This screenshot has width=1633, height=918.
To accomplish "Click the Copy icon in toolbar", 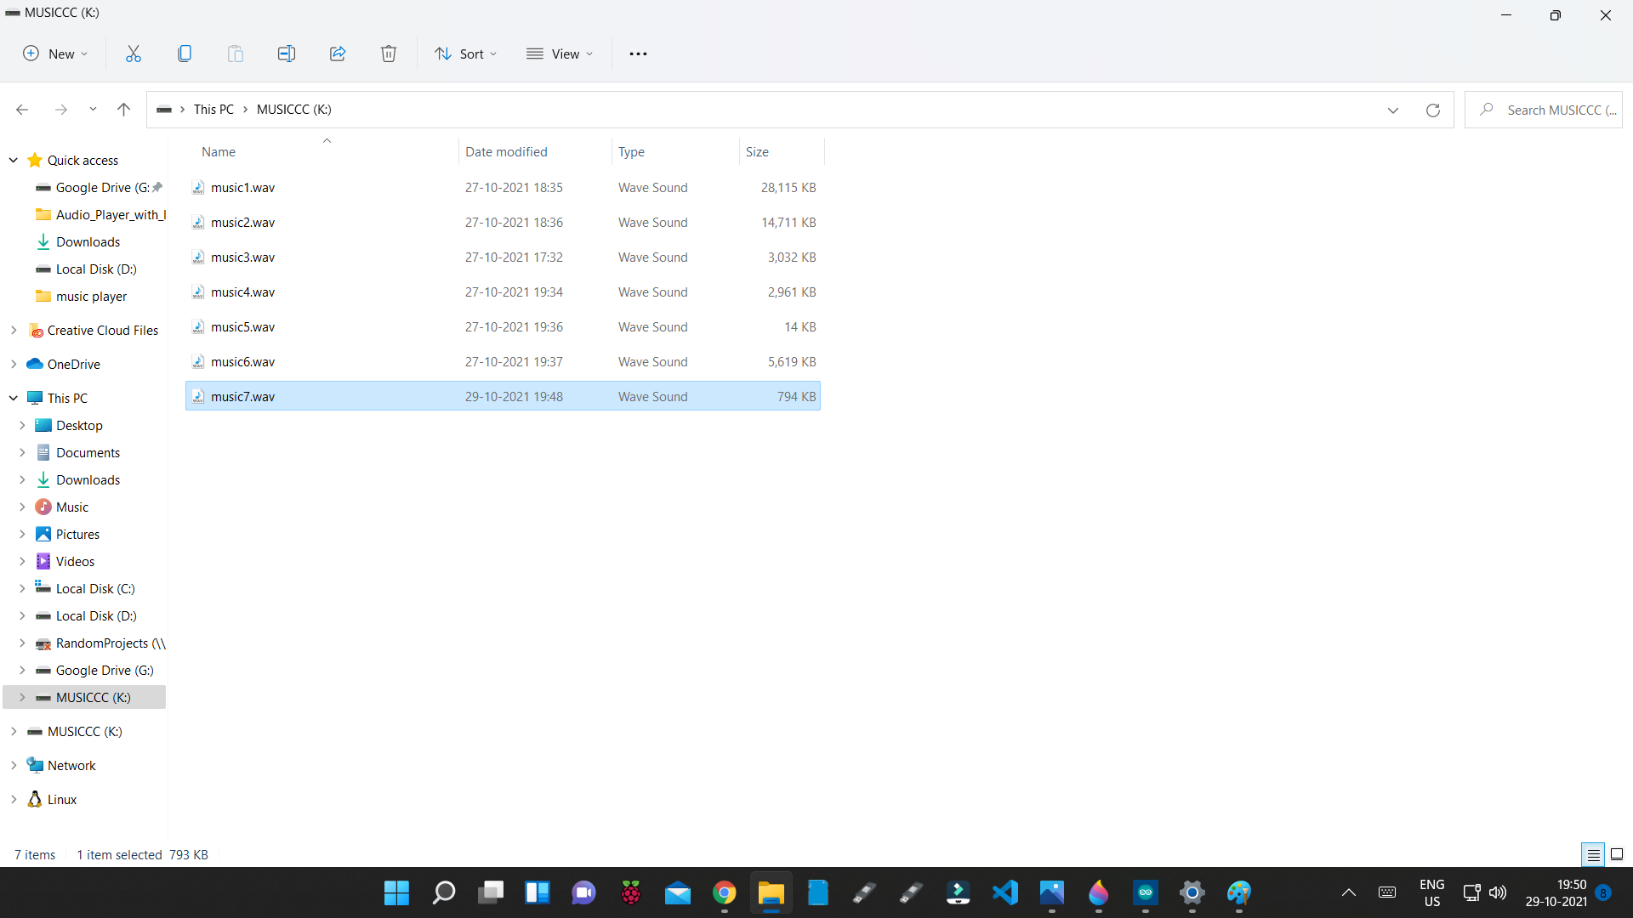I will [185, 54].
